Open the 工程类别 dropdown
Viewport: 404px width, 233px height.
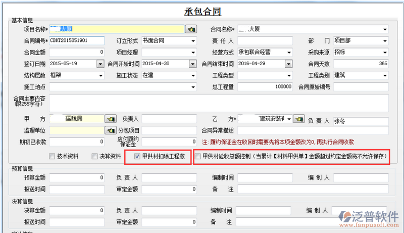pyautogui.click(x=385, y=75)
